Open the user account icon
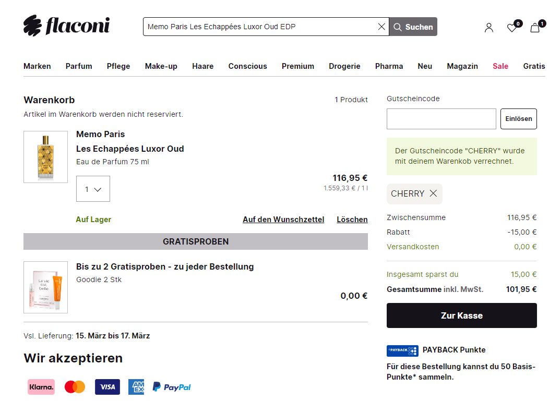Screen dimensions: 549x401 (x=488, y=28)
